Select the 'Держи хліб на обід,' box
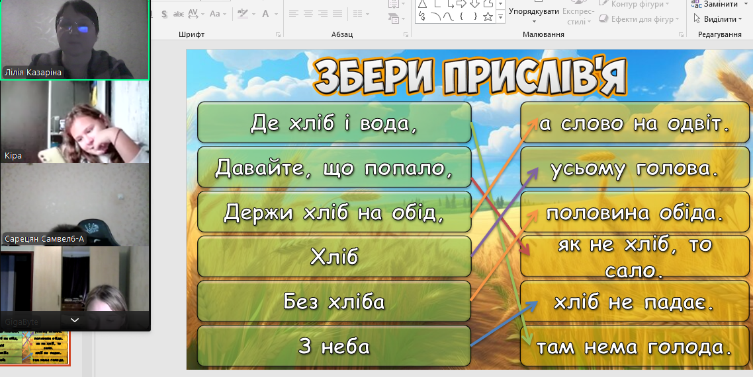 point(334,212)
